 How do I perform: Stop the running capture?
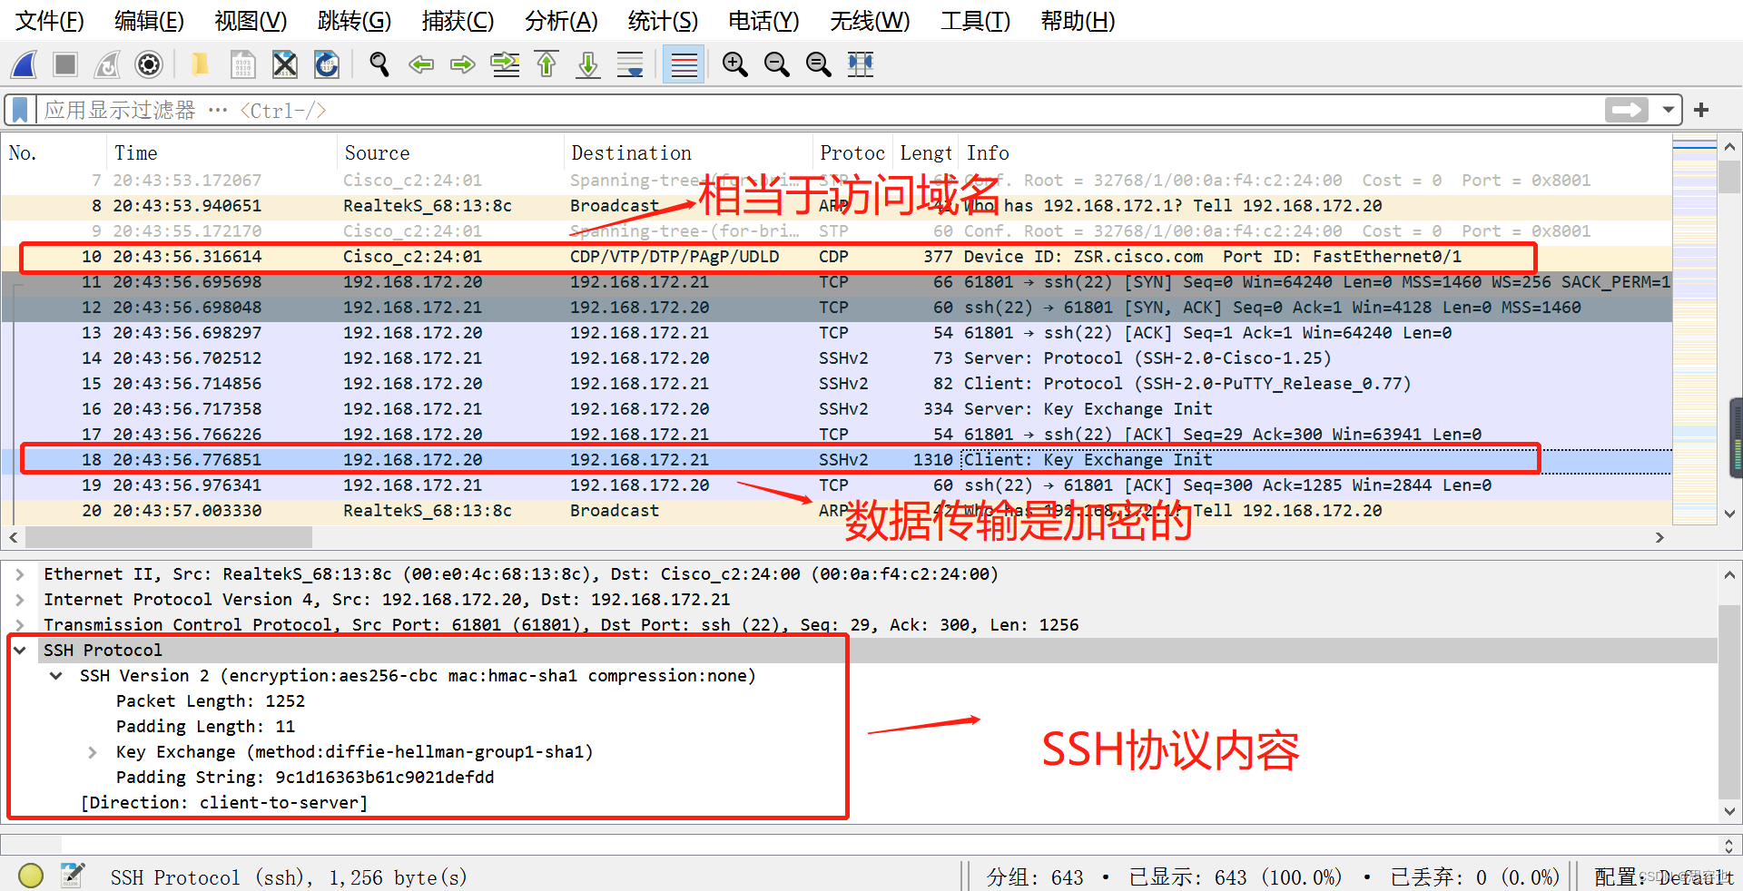(x=64, y=64)
